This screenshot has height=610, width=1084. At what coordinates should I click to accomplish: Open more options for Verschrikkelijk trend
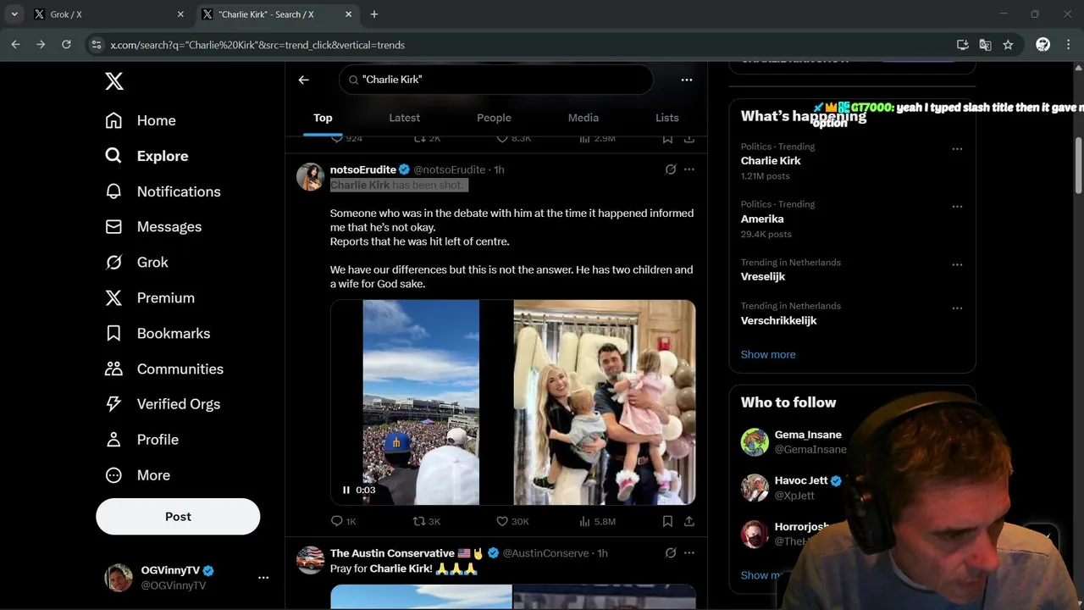957,308
